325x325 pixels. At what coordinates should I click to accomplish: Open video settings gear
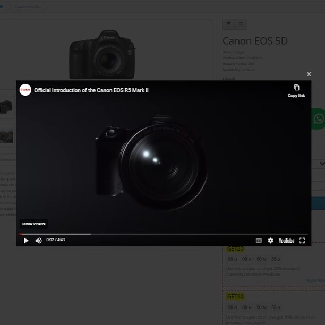(270, 241)
